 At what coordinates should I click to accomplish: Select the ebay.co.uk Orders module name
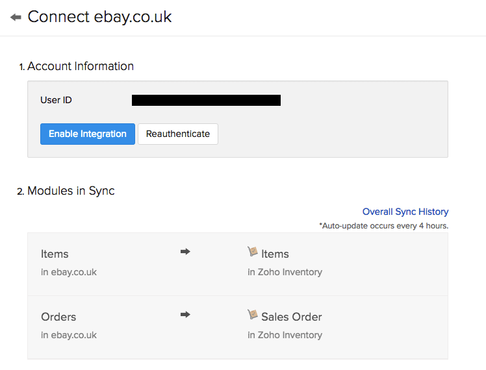click(x=58, y=317)
